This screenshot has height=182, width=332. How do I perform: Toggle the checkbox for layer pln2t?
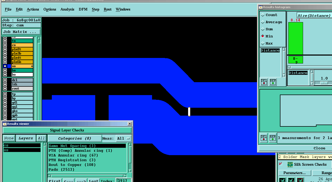5,49
